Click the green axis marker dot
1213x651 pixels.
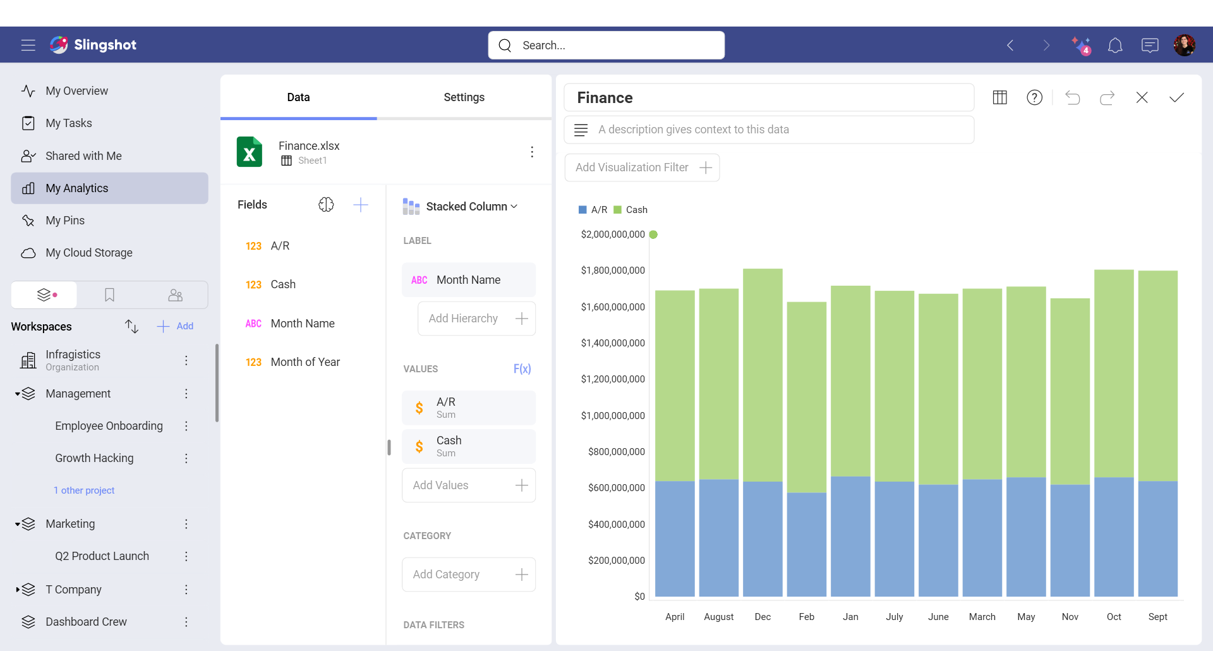[654, 234]
